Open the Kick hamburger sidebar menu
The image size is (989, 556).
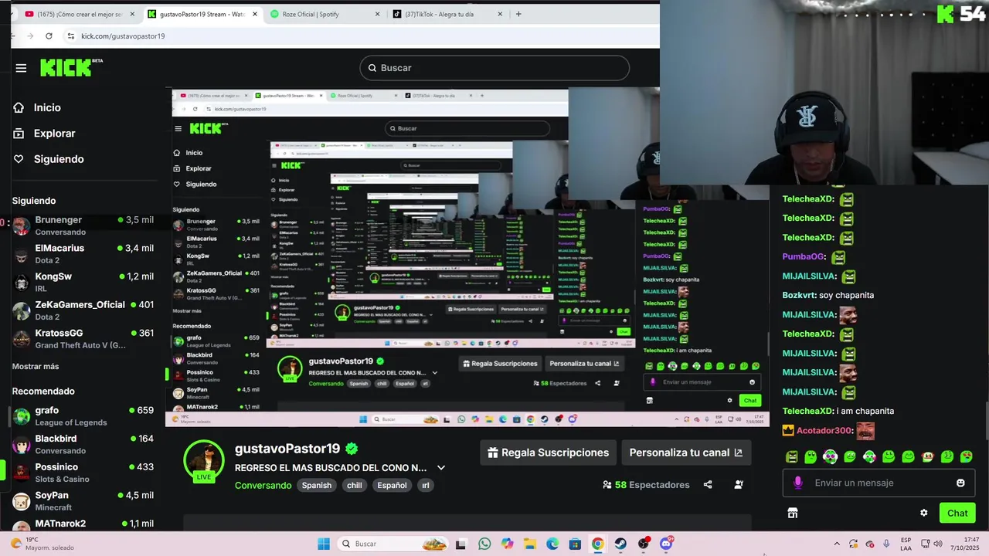click(21, 68)
